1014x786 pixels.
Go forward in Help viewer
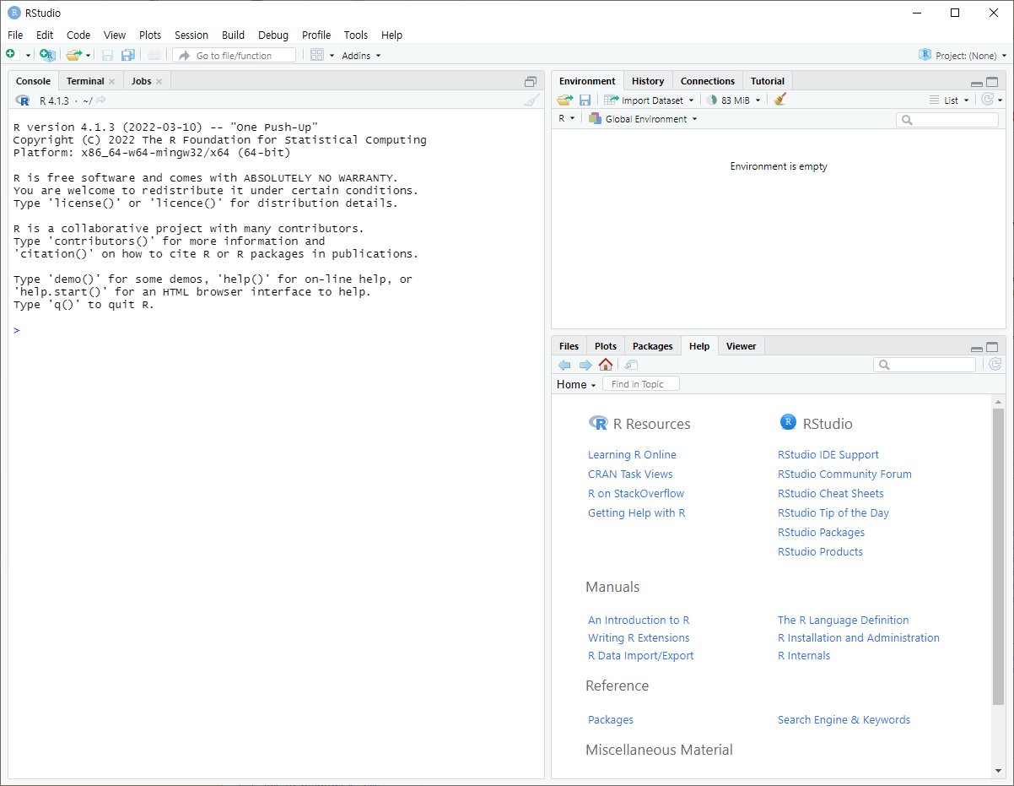585,365
